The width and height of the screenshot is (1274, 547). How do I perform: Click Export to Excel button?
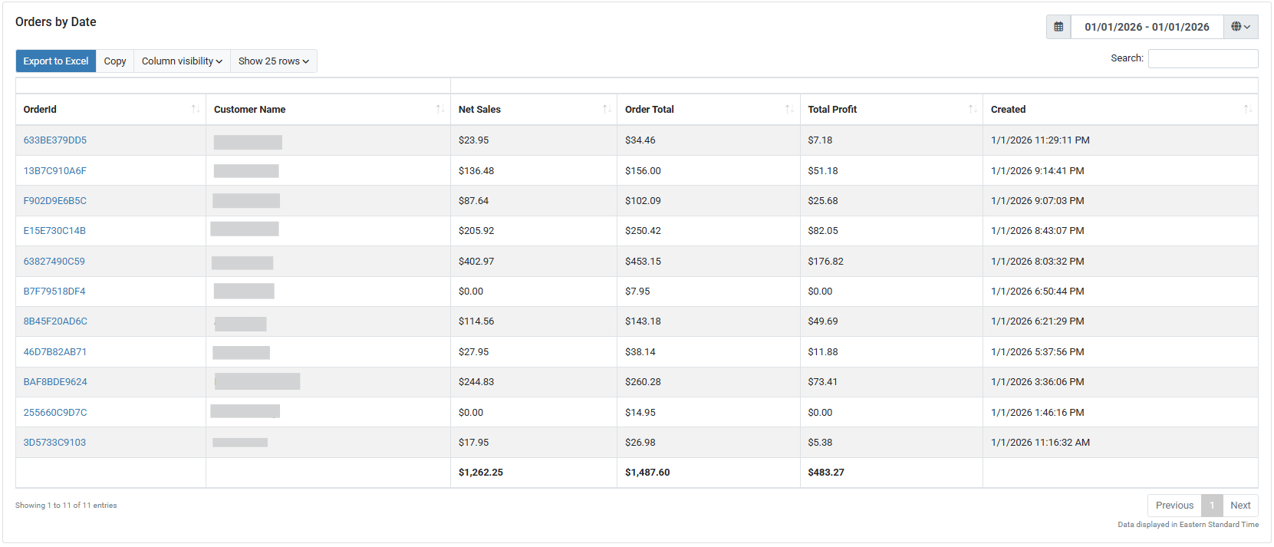coord(56,61)
